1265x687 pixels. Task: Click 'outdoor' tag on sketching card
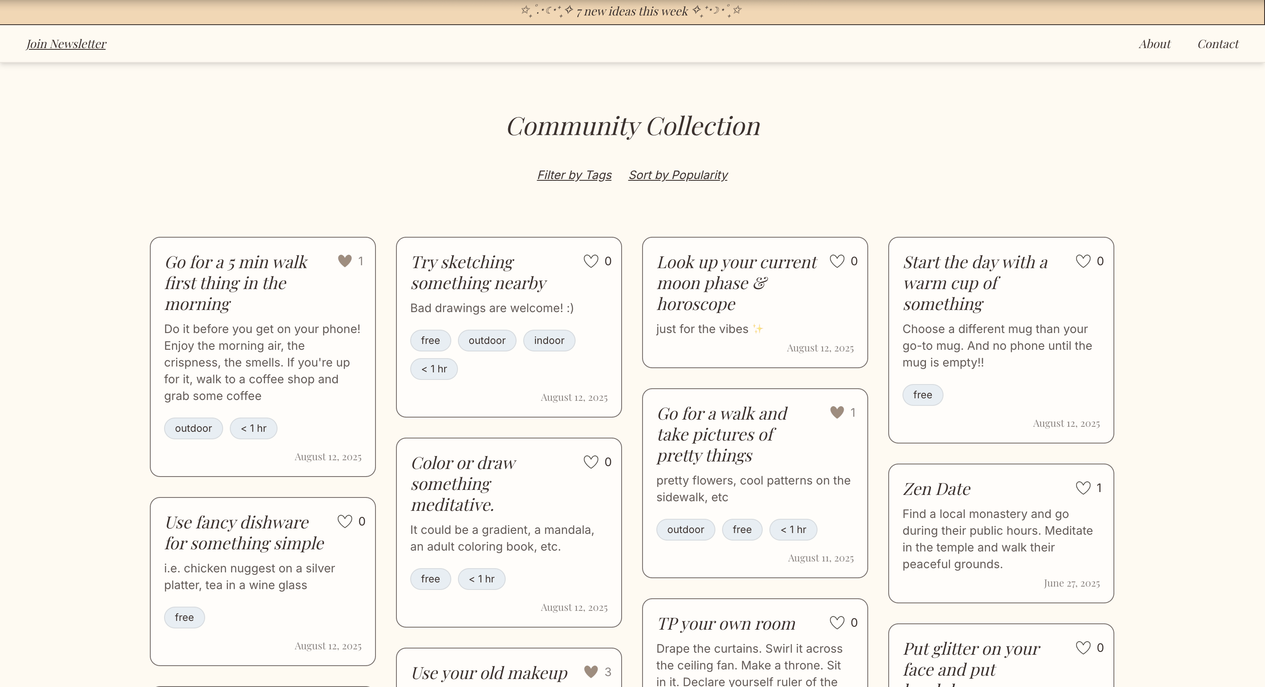tap(487, 341)
